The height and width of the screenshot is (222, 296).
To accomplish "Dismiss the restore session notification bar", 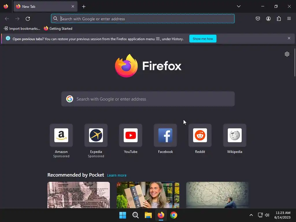I will (289, 38).
